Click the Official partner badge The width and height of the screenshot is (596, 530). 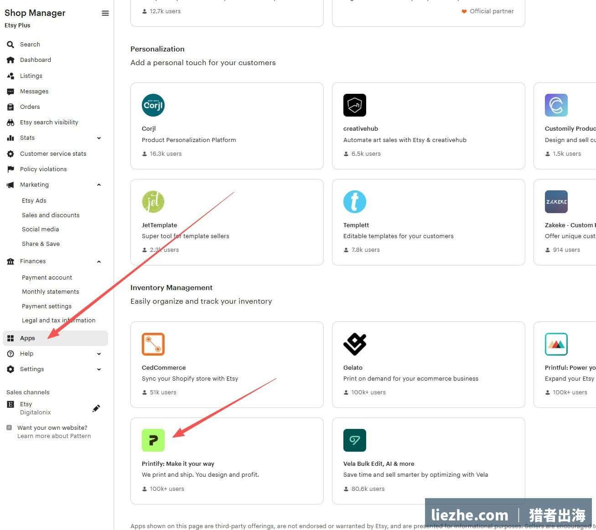(487, 11)
